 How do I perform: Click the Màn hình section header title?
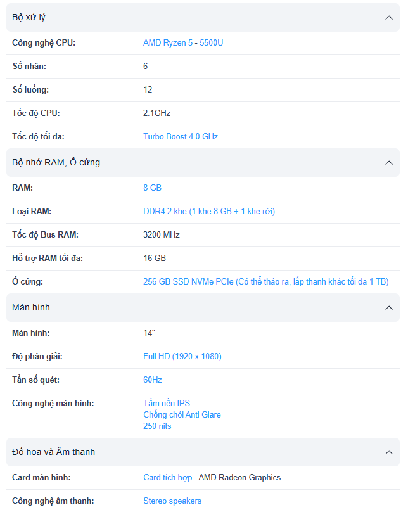pyautogui.click(x=31, y=308)
